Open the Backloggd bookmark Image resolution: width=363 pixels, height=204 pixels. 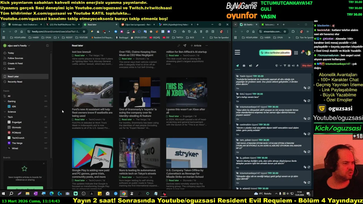[122, 37]
